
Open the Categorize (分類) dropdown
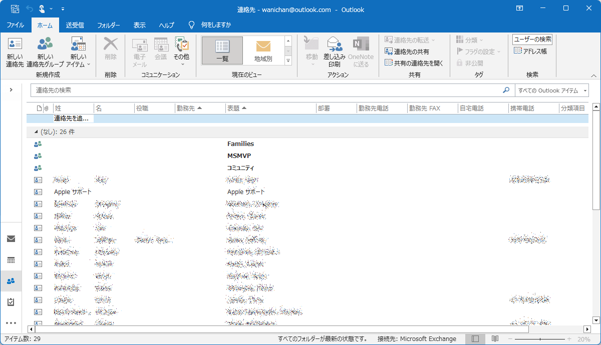(469, 40)
